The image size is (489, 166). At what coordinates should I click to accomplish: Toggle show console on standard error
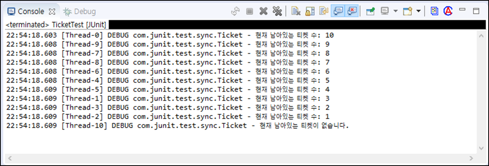point(352,12)
